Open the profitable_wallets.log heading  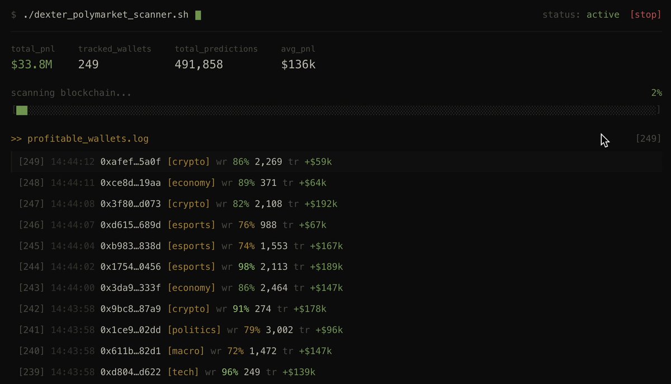coord(88,138)
